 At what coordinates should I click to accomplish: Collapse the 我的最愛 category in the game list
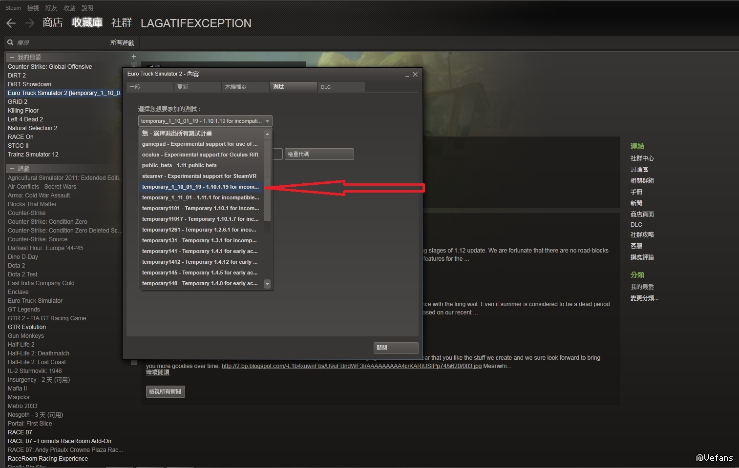point(12,57)
